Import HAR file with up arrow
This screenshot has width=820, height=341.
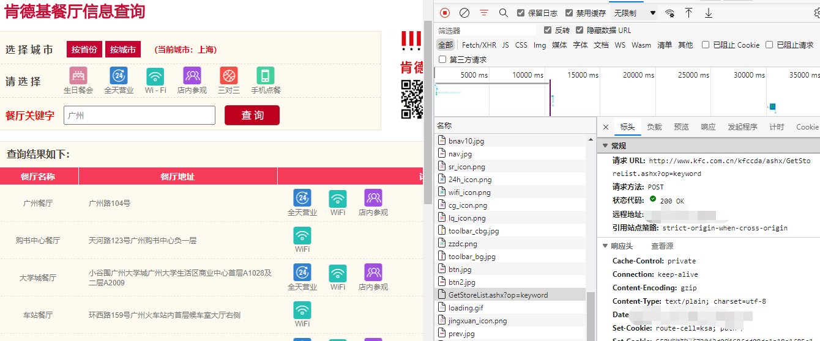688,13
